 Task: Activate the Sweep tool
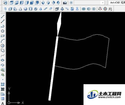[67, 9]
